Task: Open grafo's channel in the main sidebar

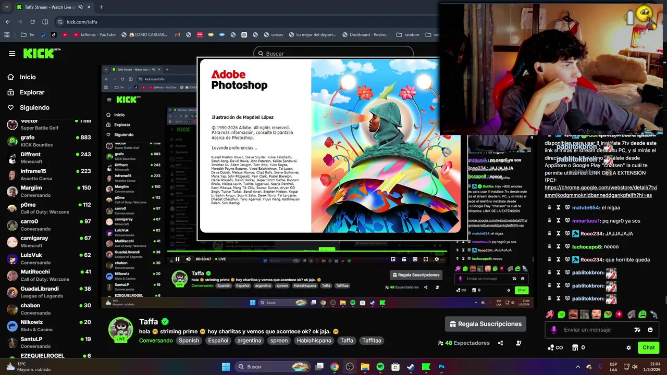Action: pos(49,141)
